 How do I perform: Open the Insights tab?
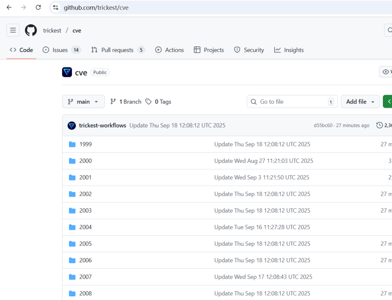pos(289,50)
